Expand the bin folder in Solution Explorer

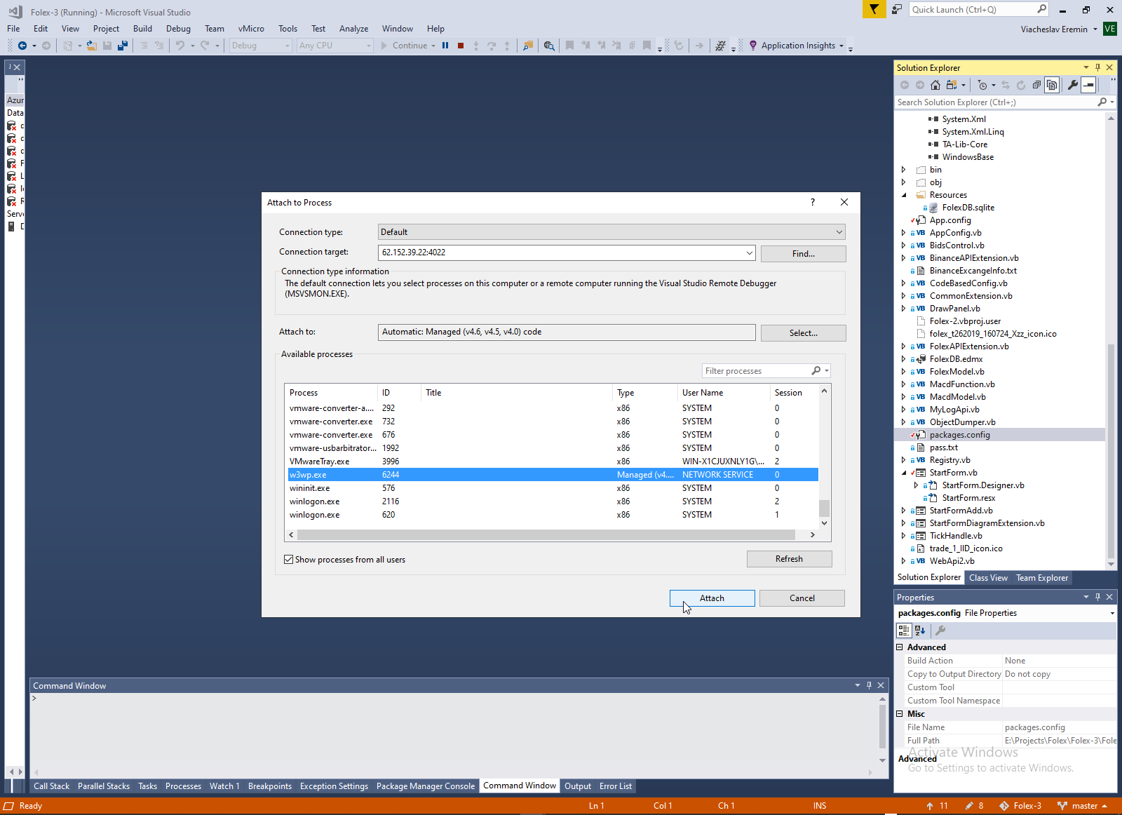(903, 170)
